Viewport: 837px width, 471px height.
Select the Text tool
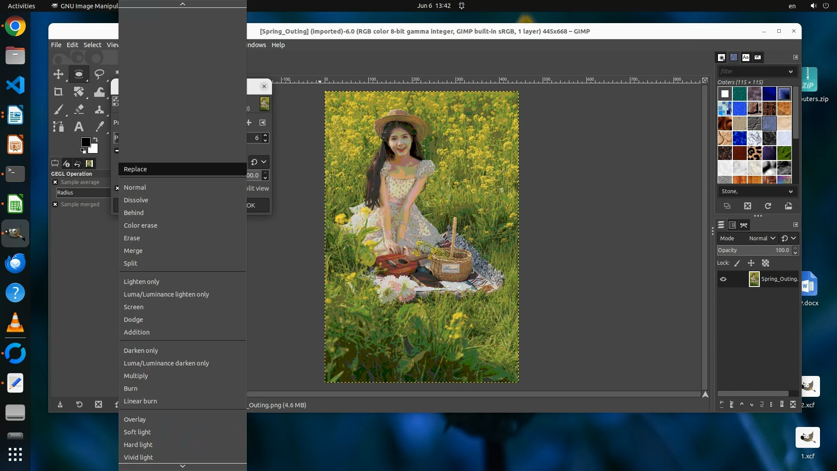point(79,126)
